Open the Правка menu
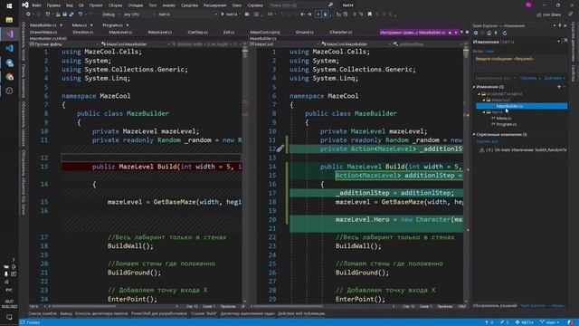Screen dimensions: 579x326 pyautogui.click(x=53, y=5)
